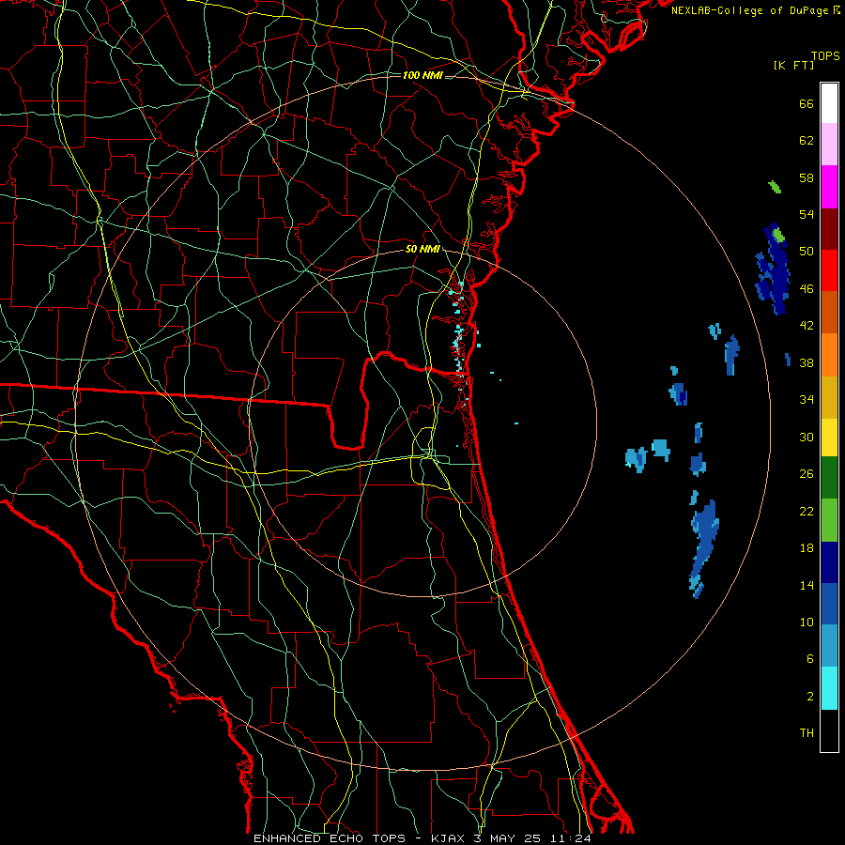The image size is (845, 845).
Task: Click the legend value "18"
Action: pyautogui.click(x=807, y=548)
